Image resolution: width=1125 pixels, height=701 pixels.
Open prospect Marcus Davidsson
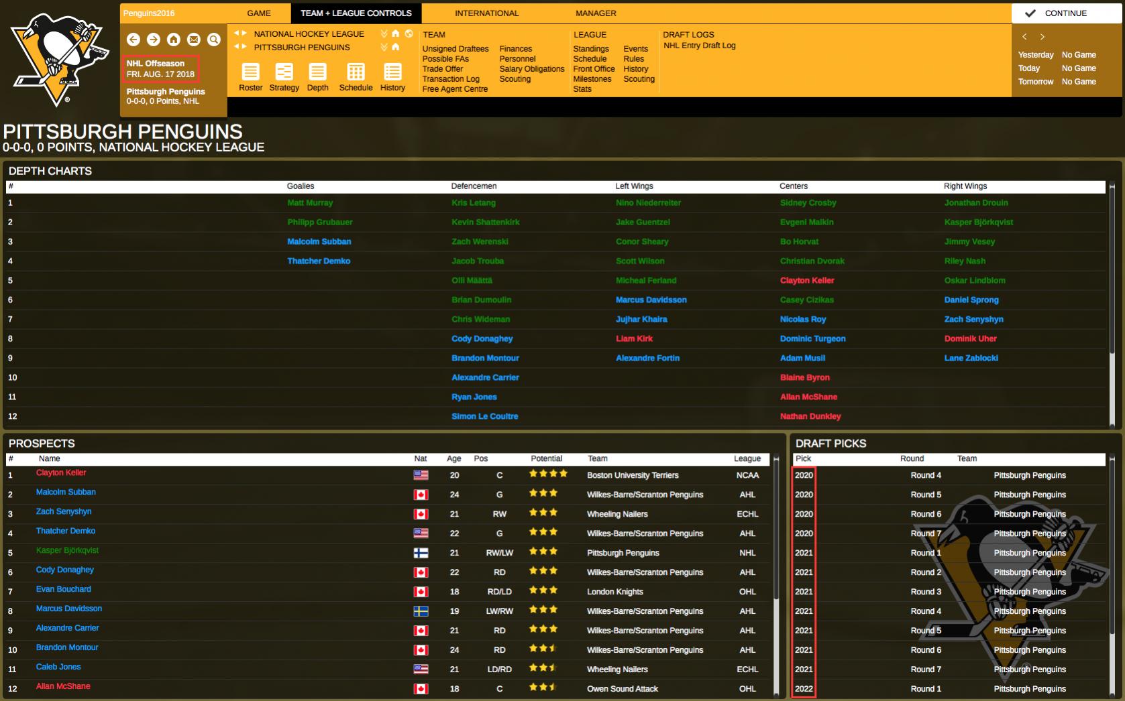point(69,609)
